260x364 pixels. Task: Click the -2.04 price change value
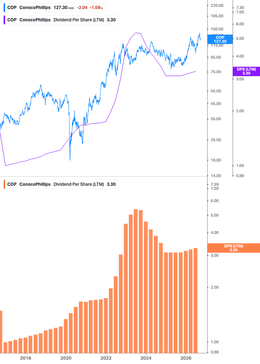tap(82, 8)
